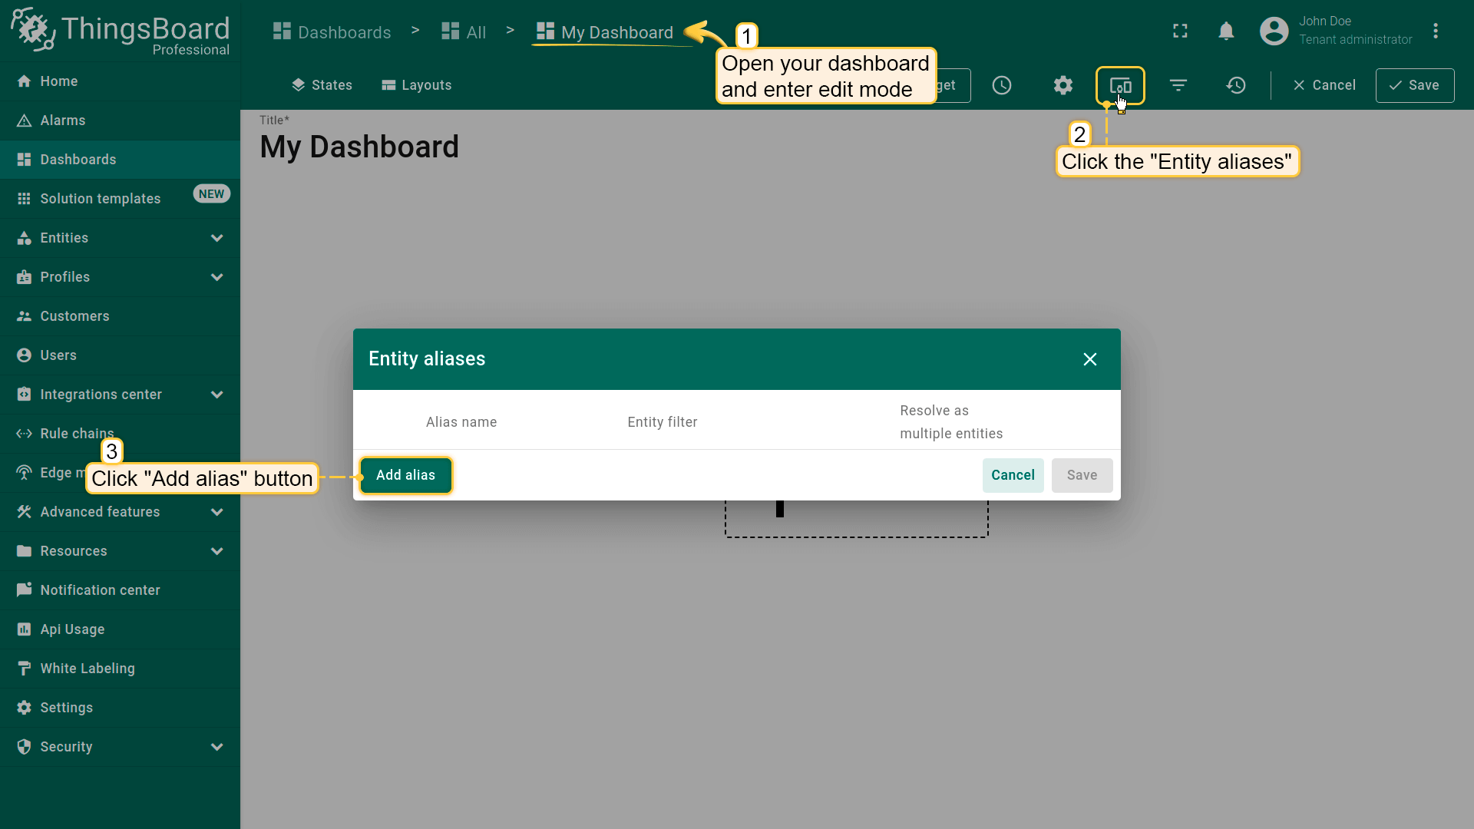Open the filters icon in toolbar
Viewport: 1474px width, 829px height.
coord(1178,85)
